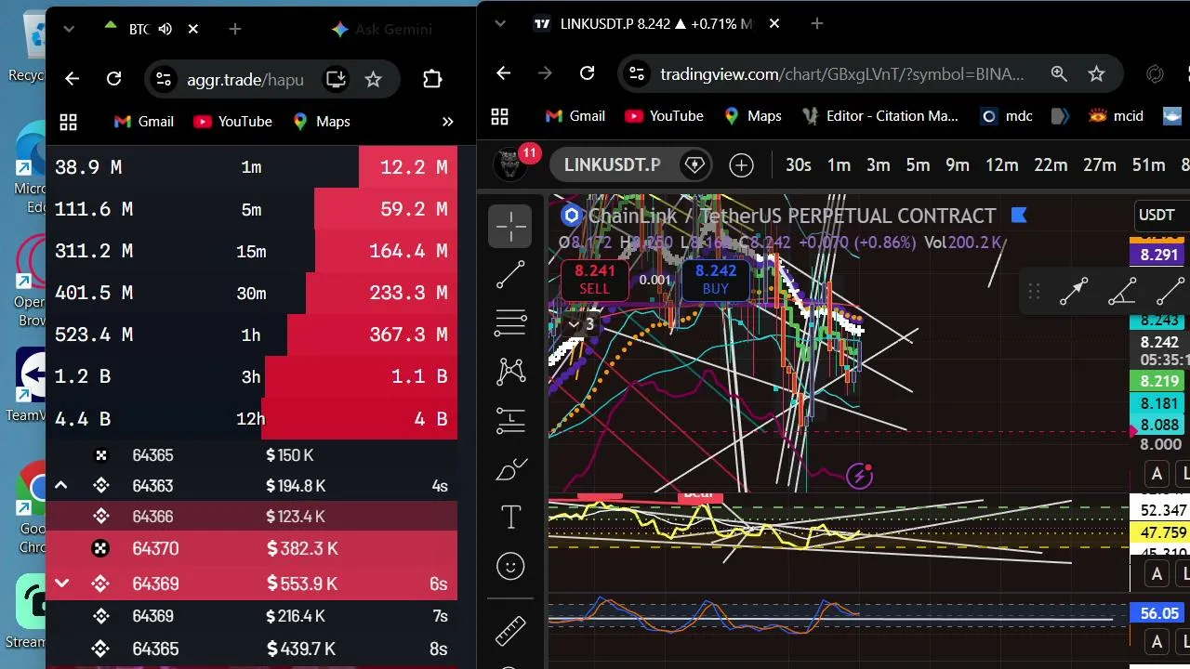Open tab search dropdown in aggr.trade window
Viewport: 1190px width, 669px height.
coord(68,29)
